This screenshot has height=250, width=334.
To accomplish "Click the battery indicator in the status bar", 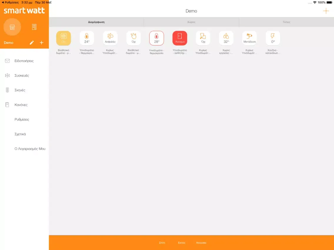I will (x=329, y=2).
